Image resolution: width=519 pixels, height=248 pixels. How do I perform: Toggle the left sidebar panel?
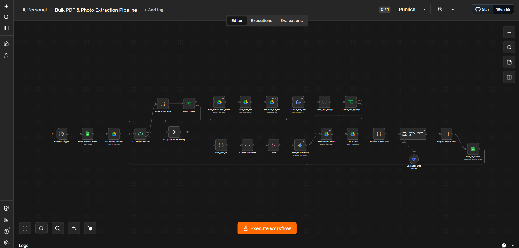(6, 28)
